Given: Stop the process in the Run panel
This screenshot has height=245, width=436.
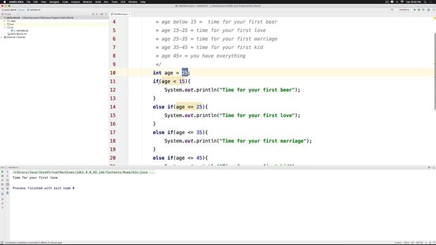Looking at the screenshot, I should click(x=2, y=176).
